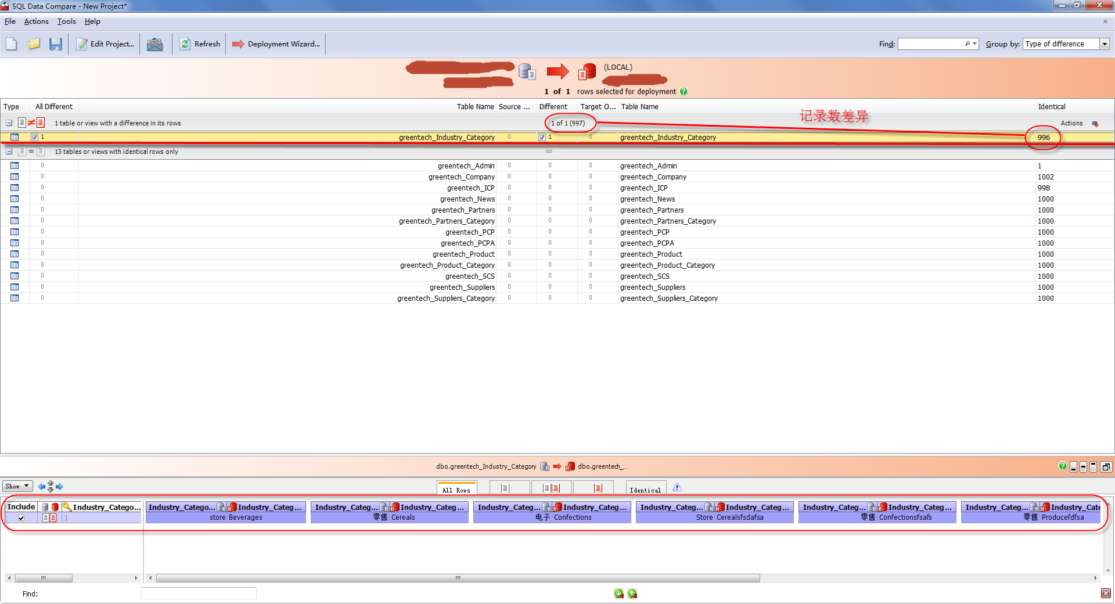Open the Help menu
The width and height of the screenshot is (1115, 604).
[x=92, y=21]
